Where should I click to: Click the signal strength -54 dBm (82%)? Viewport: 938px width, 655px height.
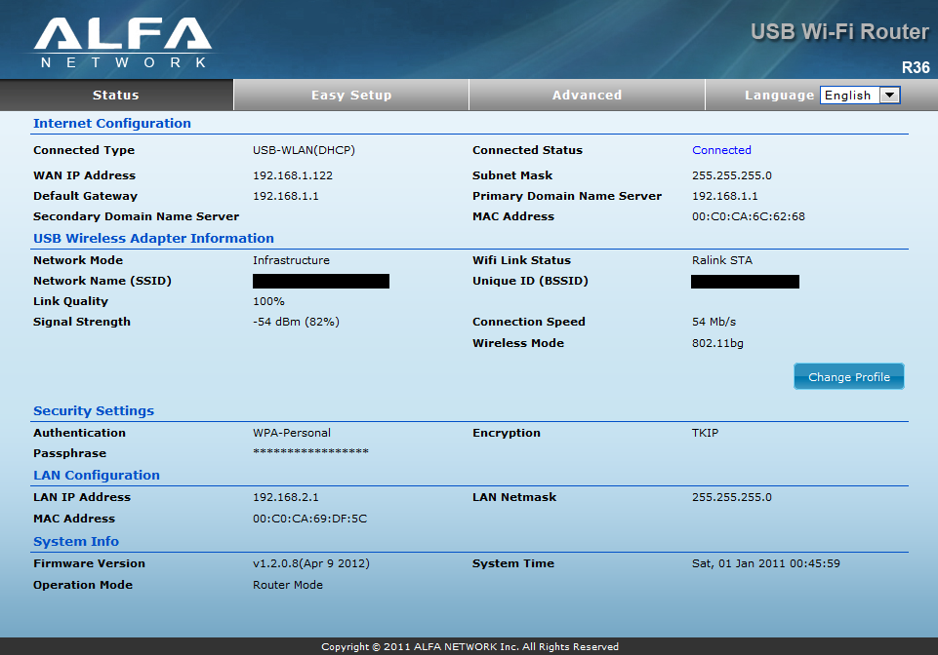[296, 322]
